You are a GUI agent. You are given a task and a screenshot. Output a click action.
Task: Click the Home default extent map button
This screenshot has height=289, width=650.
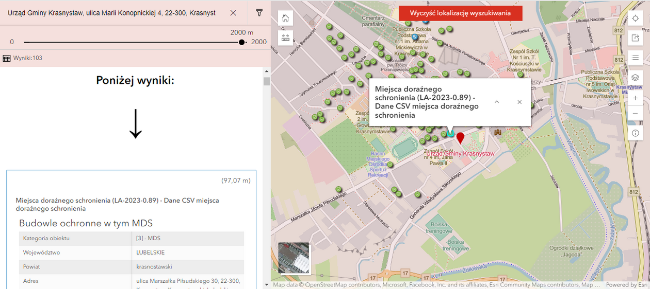[285, 18]
